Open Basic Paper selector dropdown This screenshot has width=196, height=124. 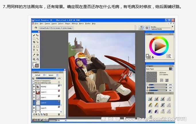click(171, 69)
